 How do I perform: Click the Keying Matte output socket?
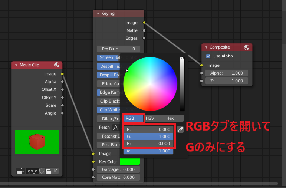pyautogui.click(x=144, y=30)
